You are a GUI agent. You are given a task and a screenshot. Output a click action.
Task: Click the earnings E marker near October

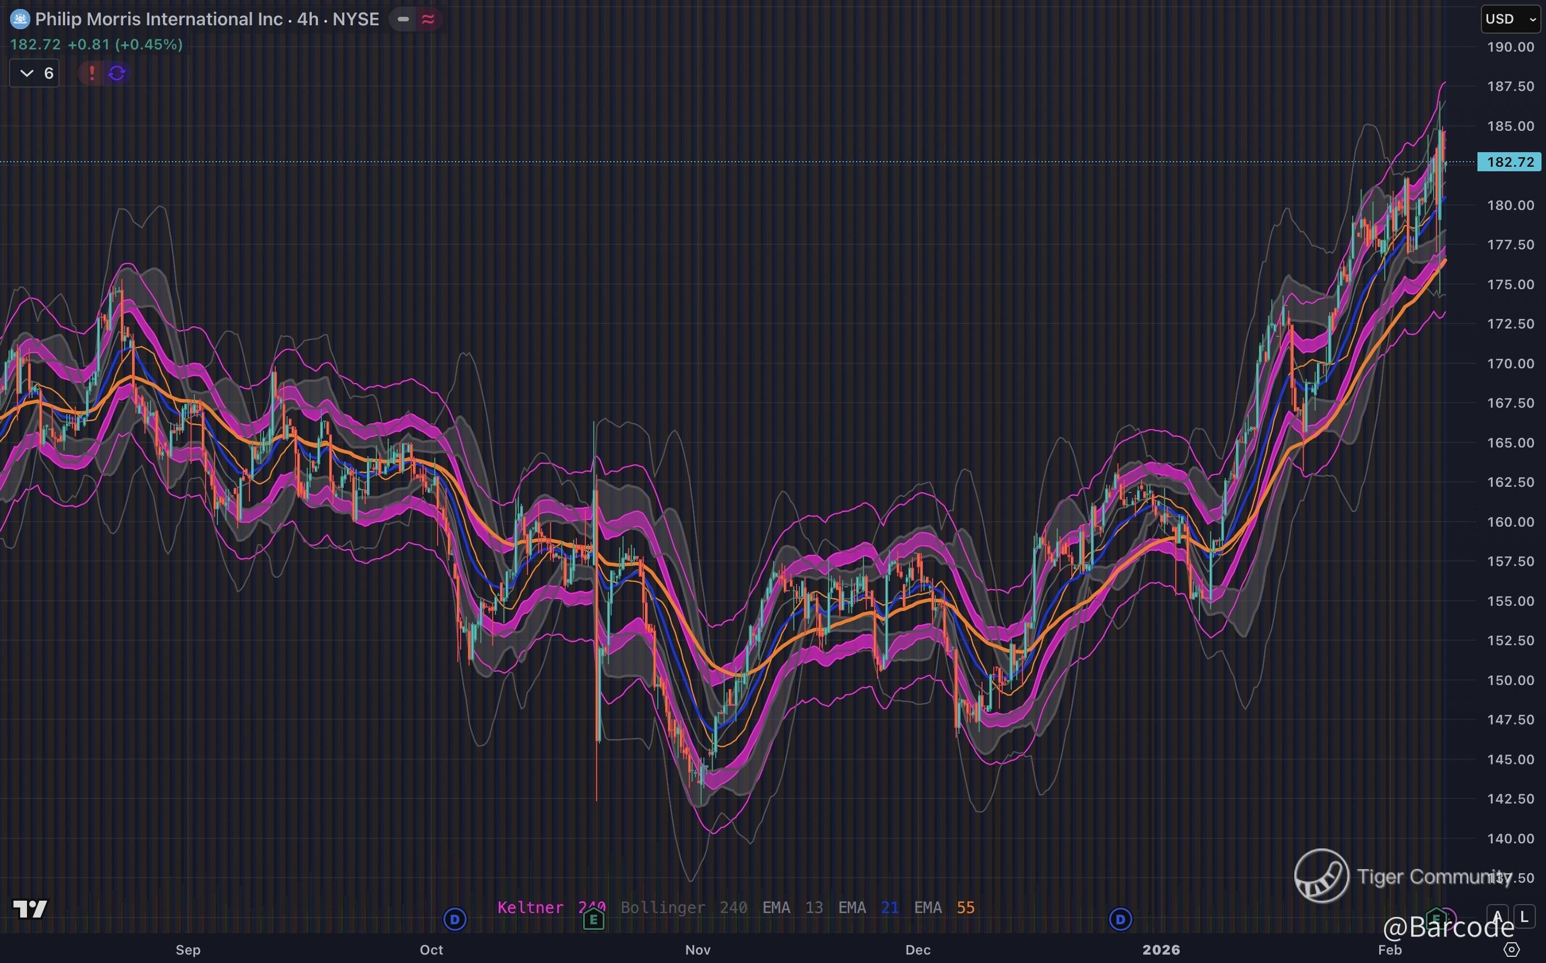pyautogui.click(x=594, y=919)
